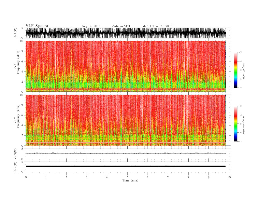Select the "start UT = 2 :50: 0" text
Screen dimensions: 258x199
(157, 26)
